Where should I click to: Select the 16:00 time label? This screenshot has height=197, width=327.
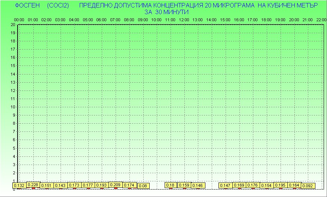tap(239, 20)
